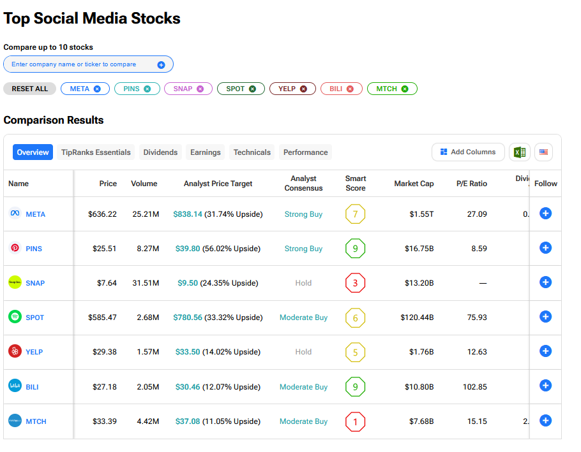This screenshot has width=581, height=452.
Task: Open Add Columns options
Action: coord(467,152)
